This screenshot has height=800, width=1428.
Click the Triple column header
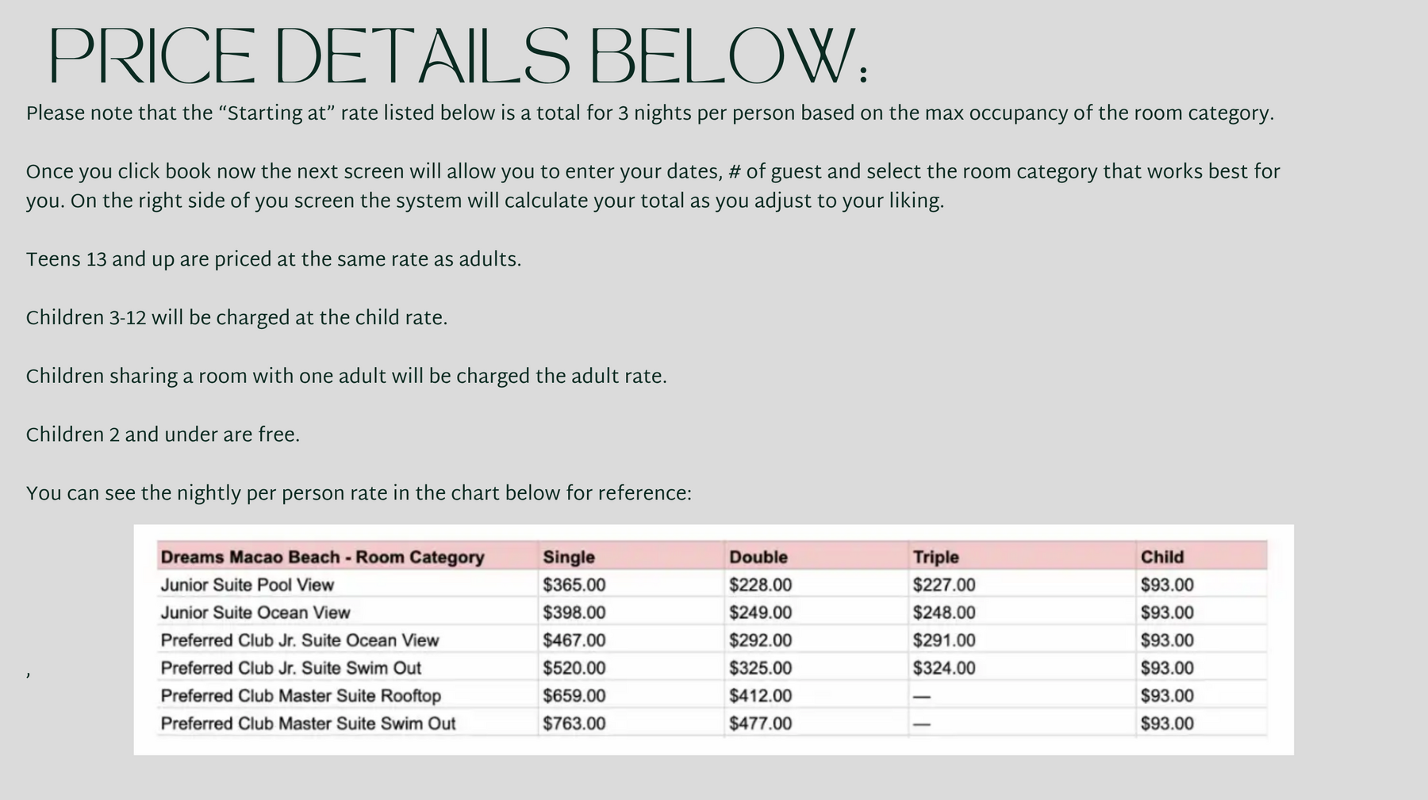point(935,557)
